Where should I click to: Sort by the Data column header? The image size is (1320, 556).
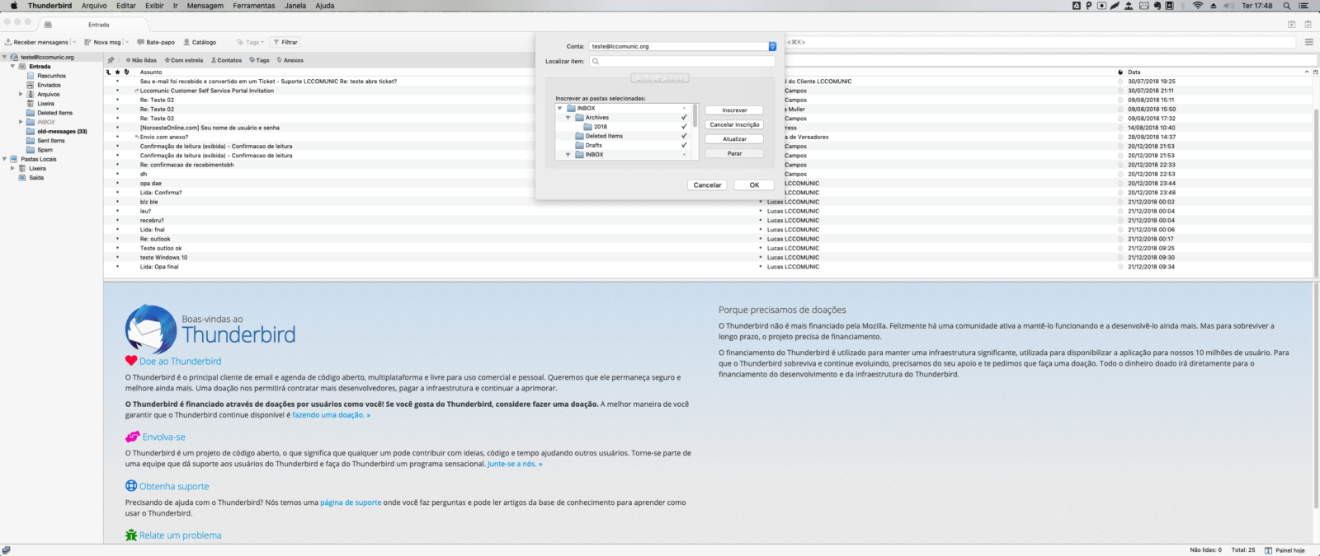pyautogui.click(x=1134, y=72)
